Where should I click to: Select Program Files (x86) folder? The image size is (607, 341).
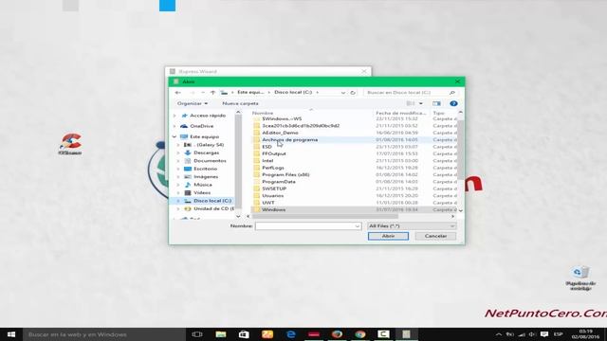pos(285,174)
